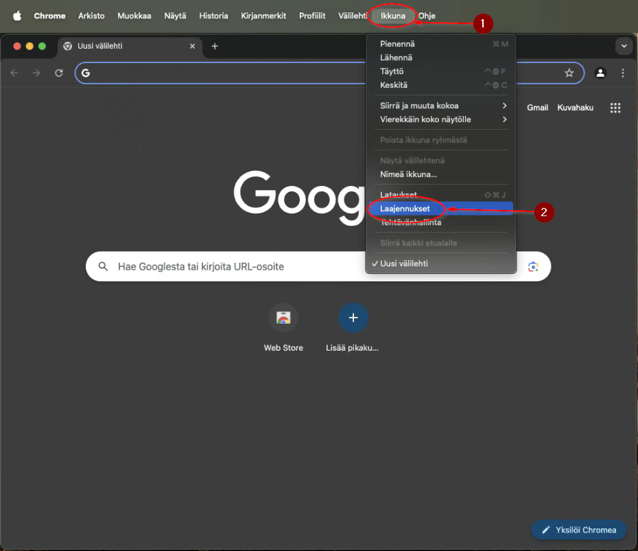Open the Apple menu

(x=17, y=16)
